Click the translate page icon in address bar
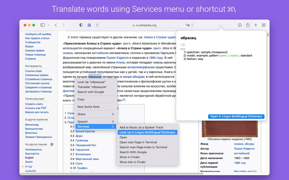 (x=187, y=25)
